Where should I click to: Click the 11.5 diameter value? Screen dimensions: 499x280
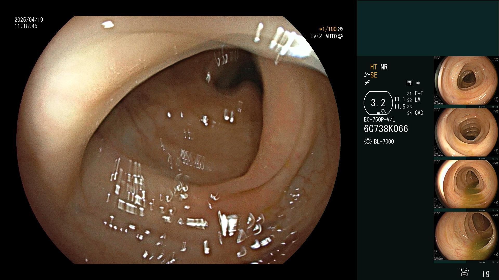coord(400,107)
